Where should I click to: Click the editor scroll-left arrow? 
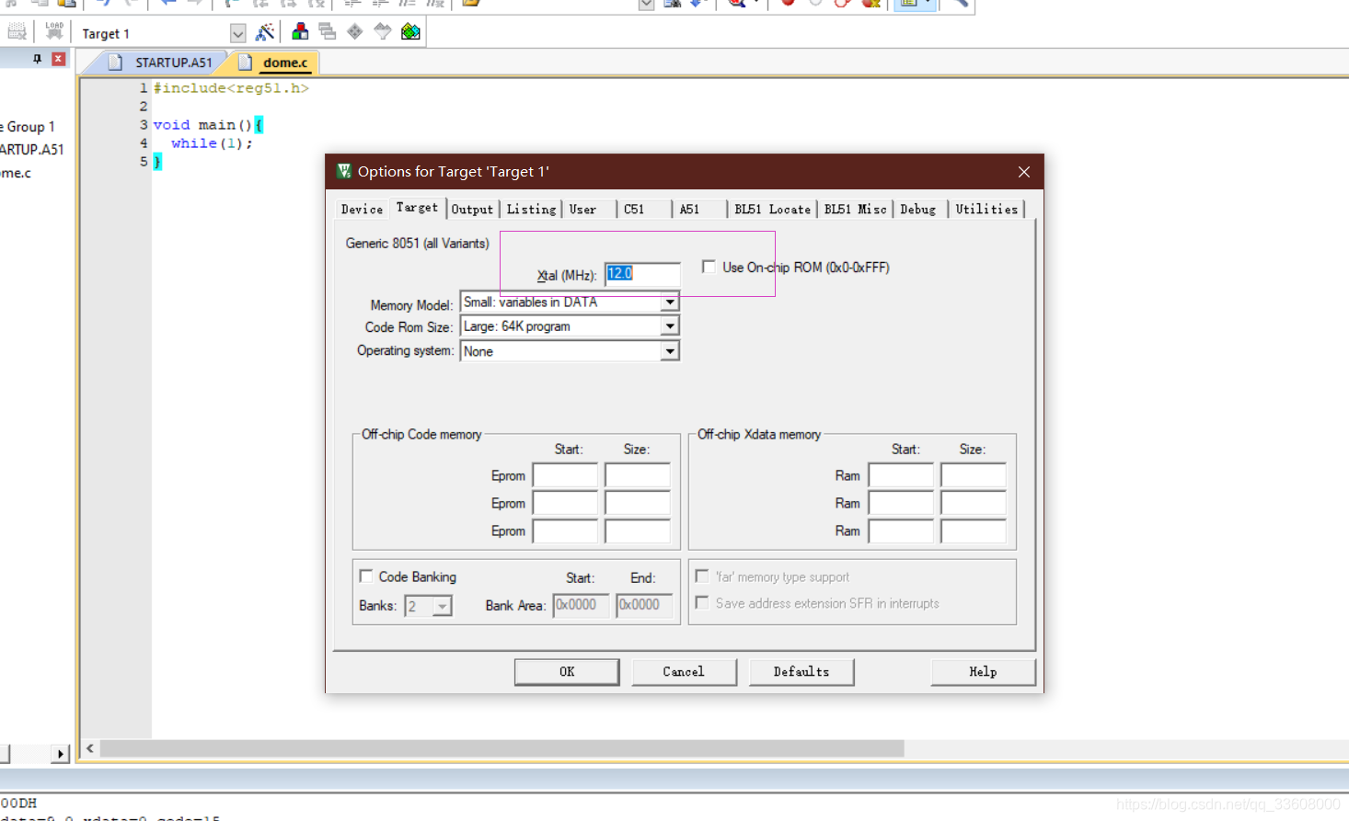coord(90,748)
